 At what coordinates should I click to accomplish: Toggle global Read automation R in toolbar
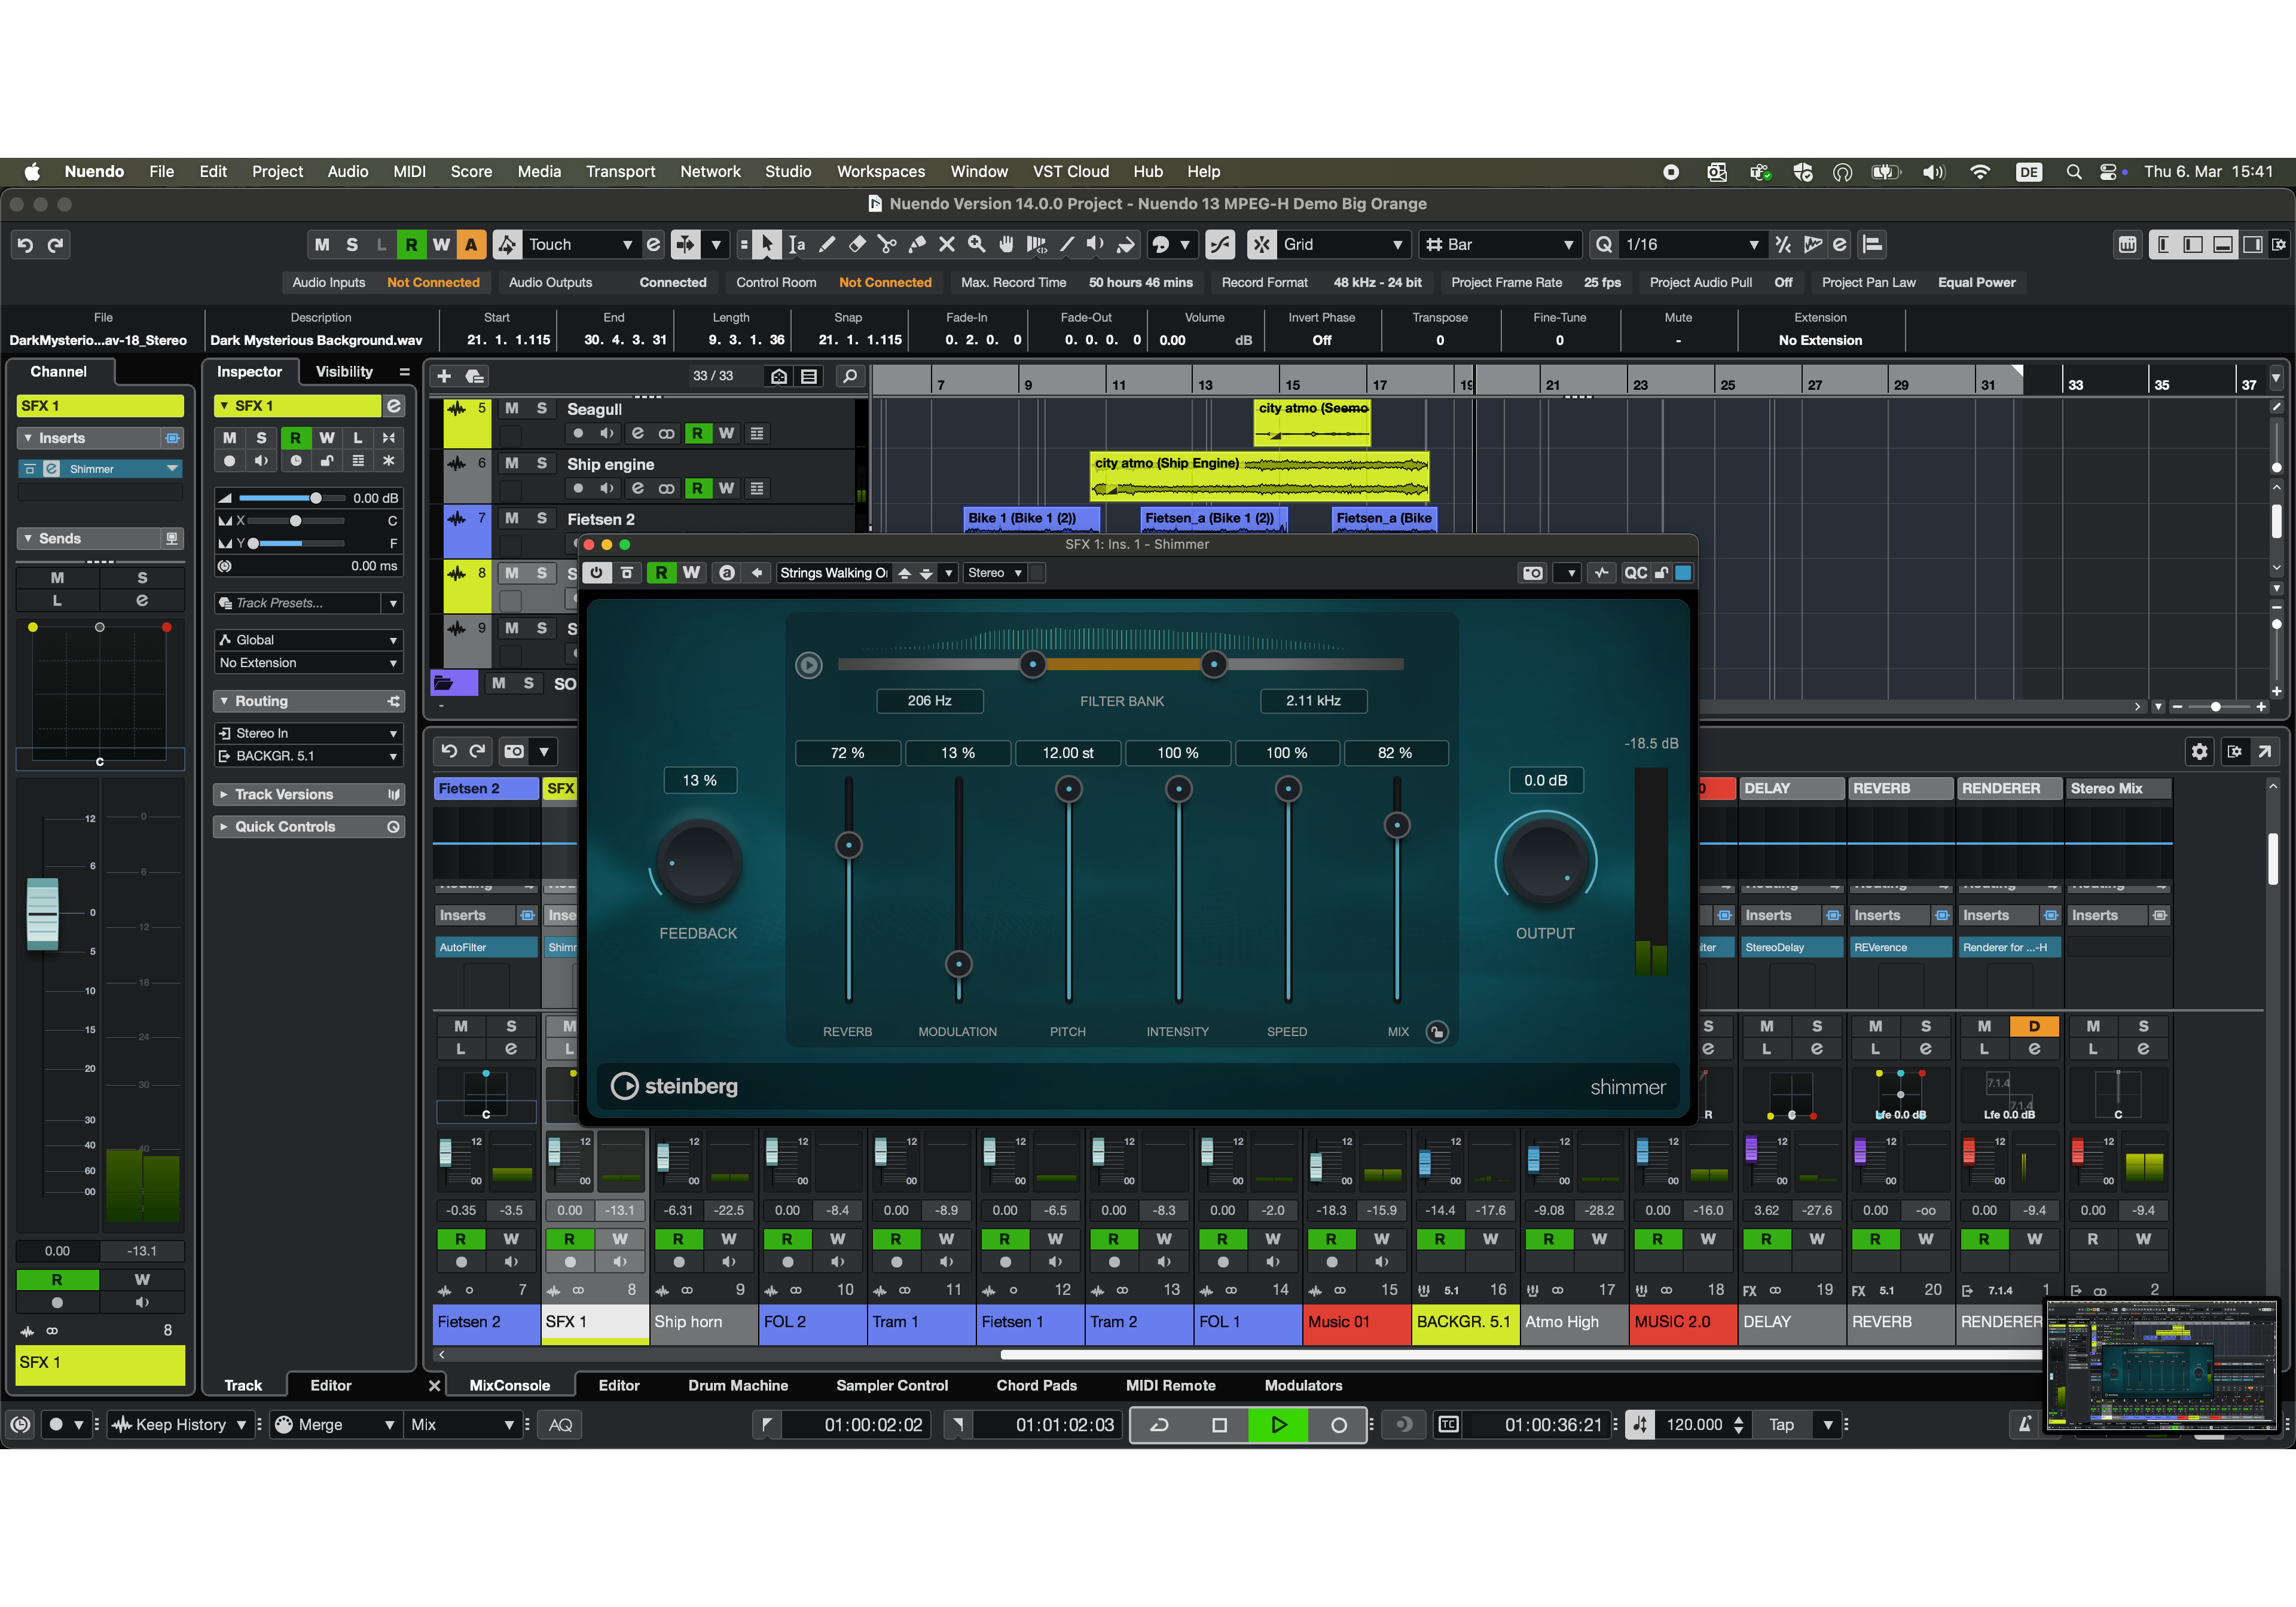pos(411,244)
